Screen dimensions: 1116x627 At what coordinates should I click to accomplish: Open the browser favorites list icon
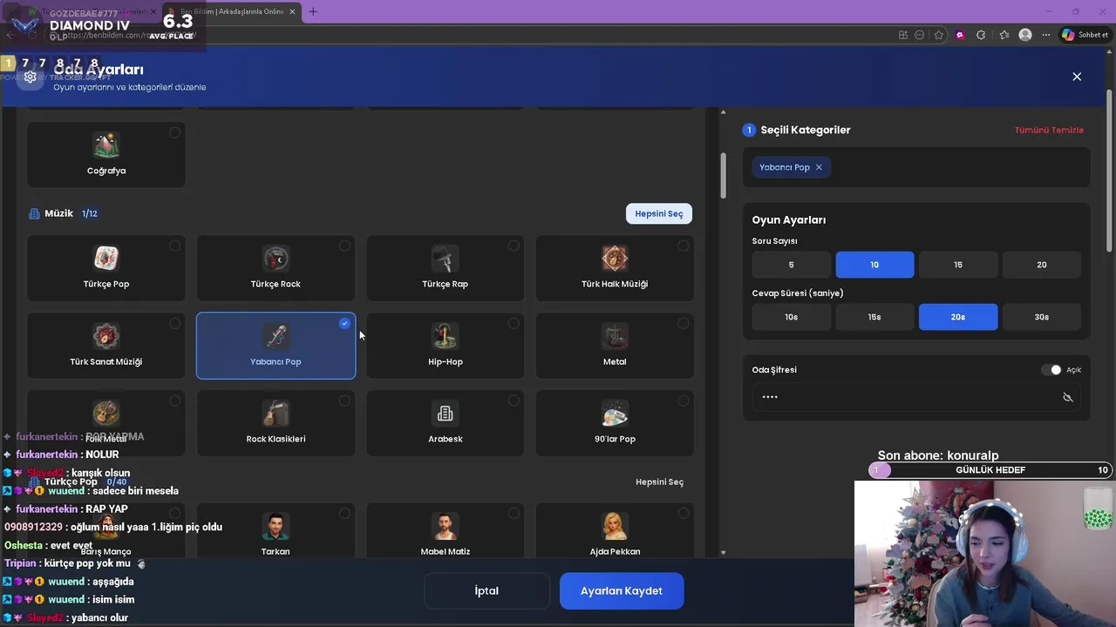(x=1004, y=35)
